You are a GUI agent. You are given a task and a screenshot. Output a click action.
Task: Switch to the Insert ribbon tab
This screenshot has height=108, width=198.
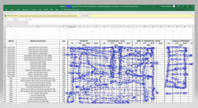point(18,10)
